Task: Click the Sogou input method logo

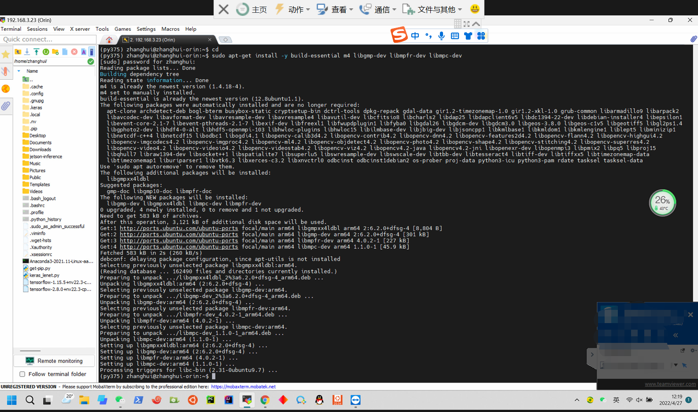Action: pos(399,35)
